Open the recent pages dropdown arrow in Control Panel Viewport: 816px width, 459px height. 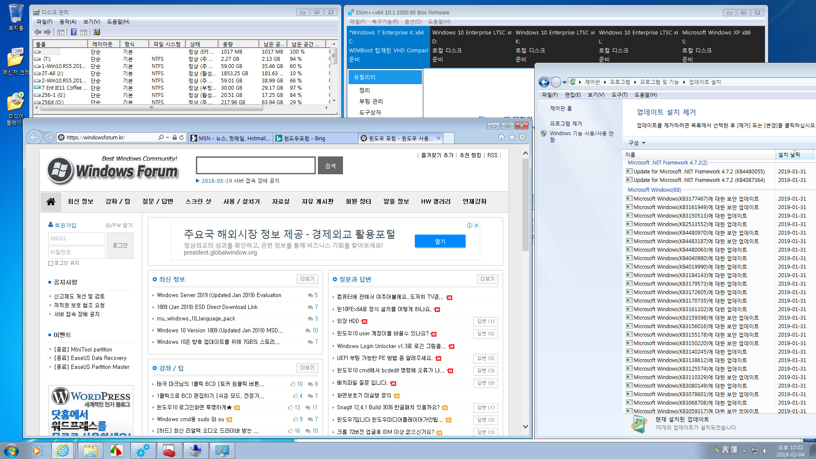coord(565,82)
